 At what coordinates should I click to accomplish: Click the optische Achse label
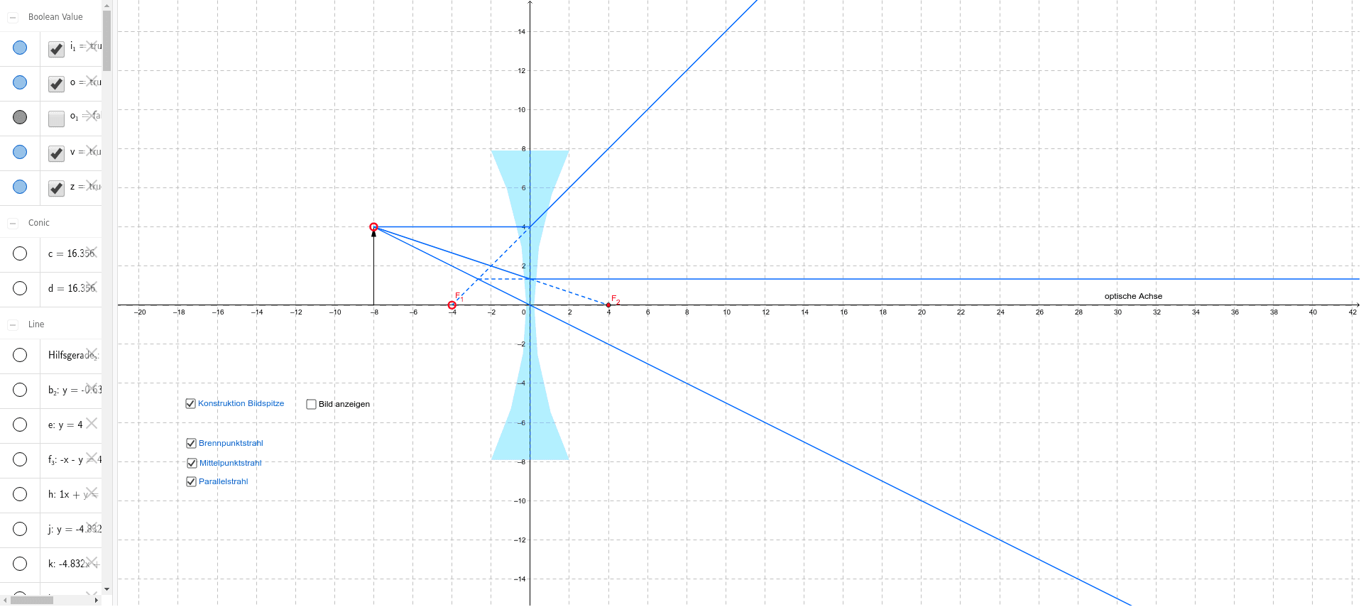(x=1133, y=297)
